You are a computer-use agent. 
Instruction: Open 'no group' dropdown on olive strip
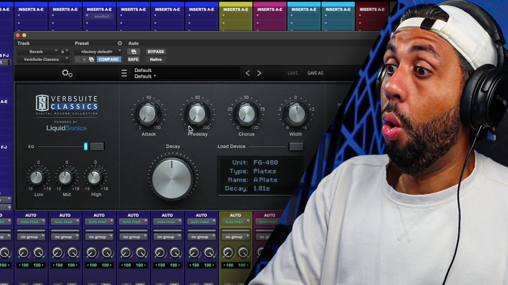[x=235, y=237]
